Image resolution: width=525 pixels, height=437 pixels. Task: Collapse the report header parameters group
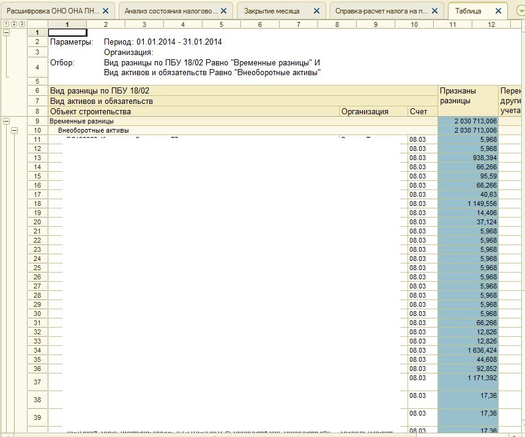(6, 33)
